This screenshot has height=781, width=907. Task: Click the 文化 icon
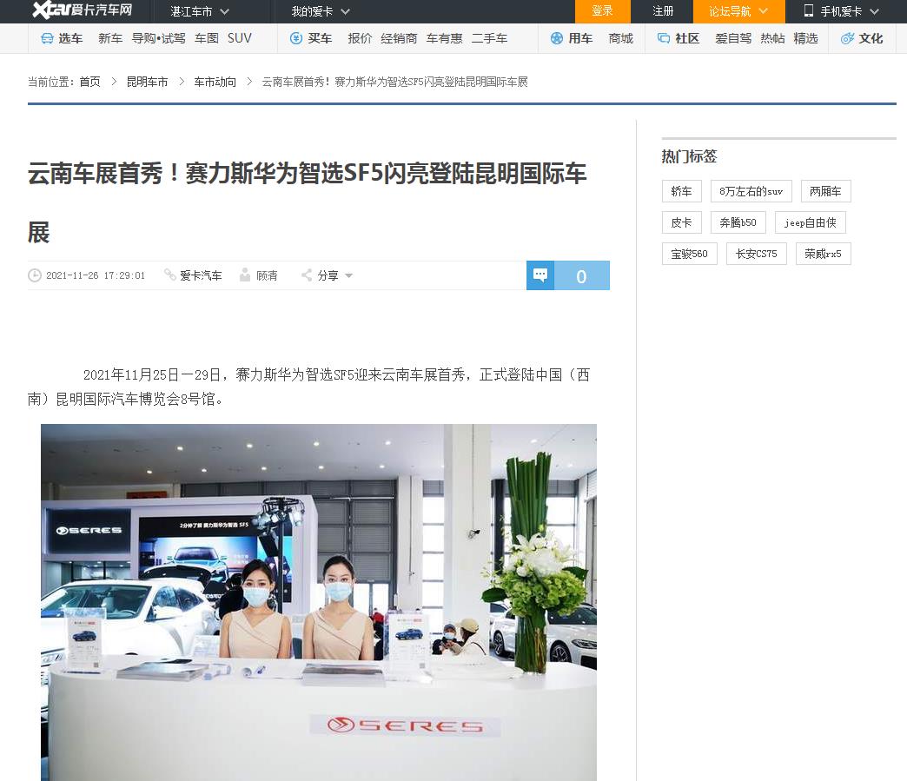coord(847,39)
